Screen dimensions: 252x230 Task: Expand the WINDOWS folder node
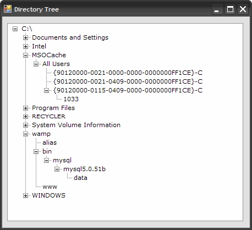coord(25,196)
